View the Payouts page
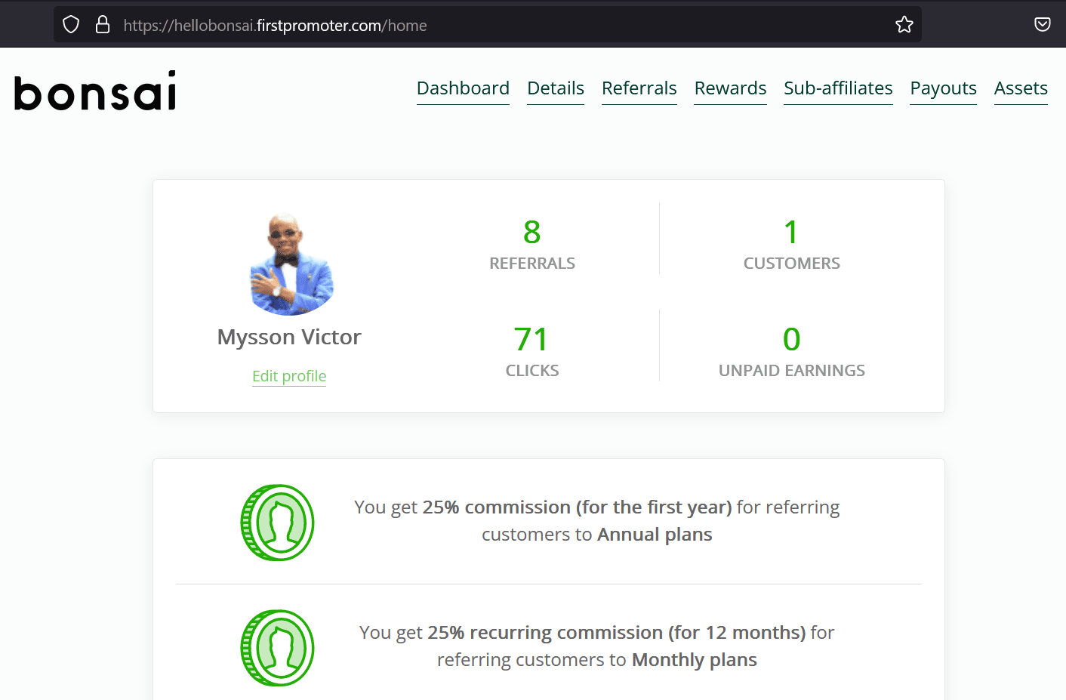The width and height of the screenshot is (1066, 700). click(943, 88)
